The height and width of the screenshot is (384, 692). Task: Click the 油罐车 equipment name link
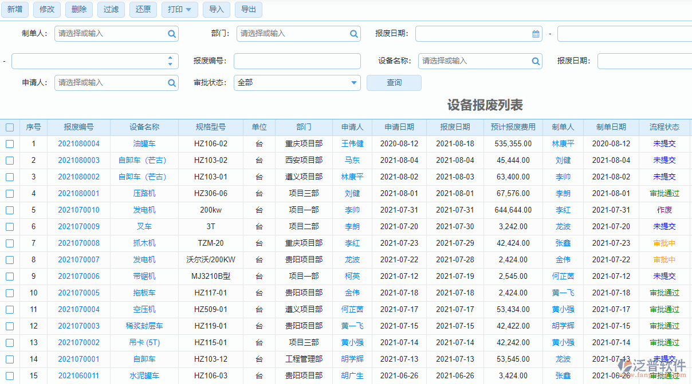(145, 144)
